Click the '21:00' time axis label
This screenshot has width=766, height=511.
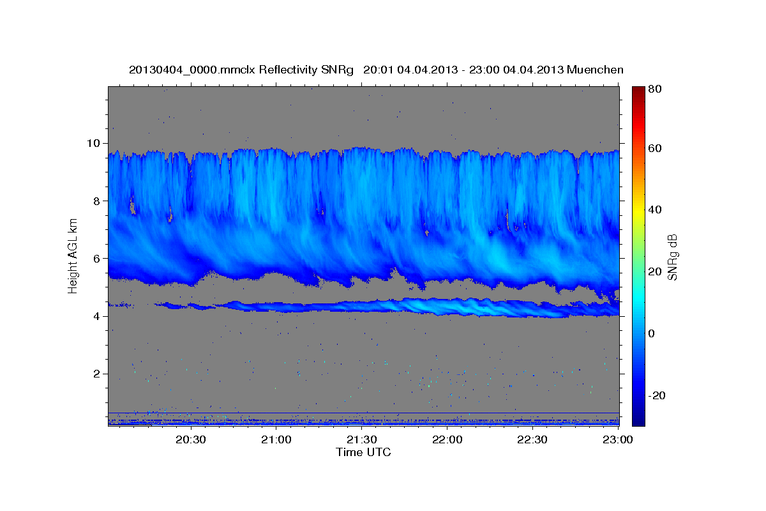pyautogui.click(x=276, y=439)
